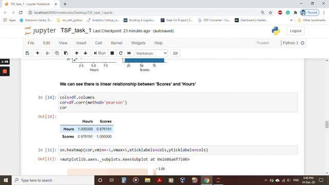329x185 pixels.
Task: Open a new browser tab
Action: (65, 4)
